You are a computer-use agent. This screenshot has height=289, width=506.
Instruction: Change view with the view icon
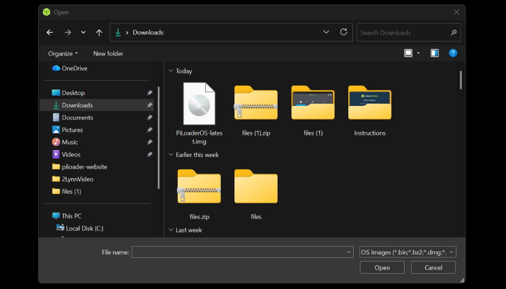408,53
